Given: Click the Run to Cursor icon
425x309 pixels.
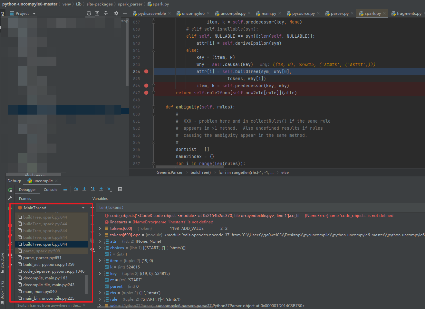Looking at the screenshot, I should (x=110, y=189).
